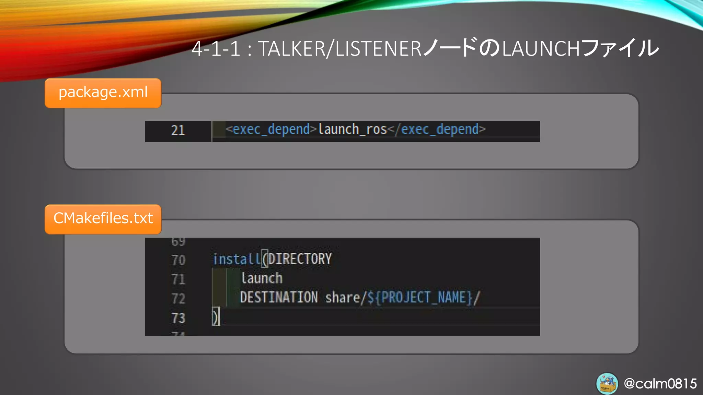Click line number 71
Viewport: 703px width, 395px height.
pos(178,279)
